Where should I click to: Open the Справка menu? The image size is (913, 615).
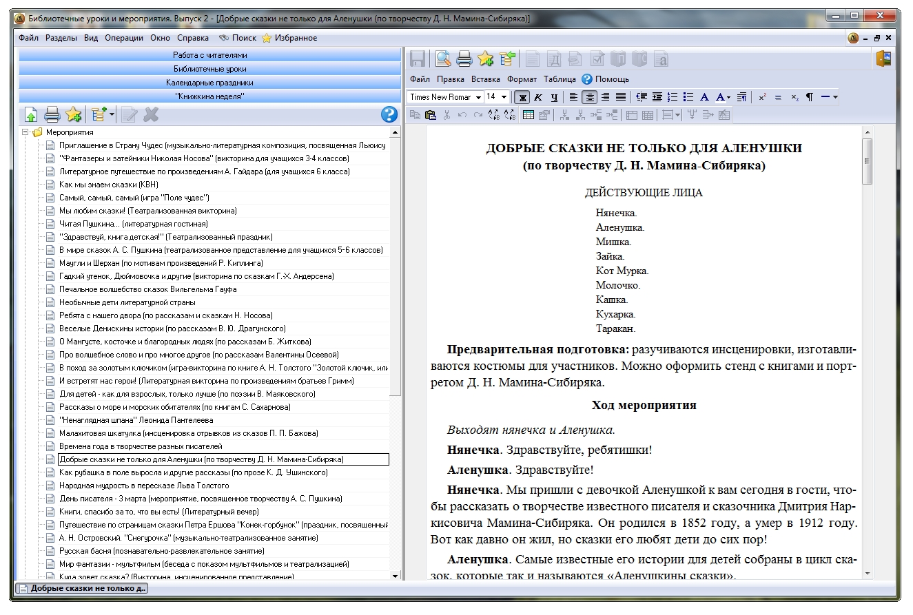(x=193, y=38)
